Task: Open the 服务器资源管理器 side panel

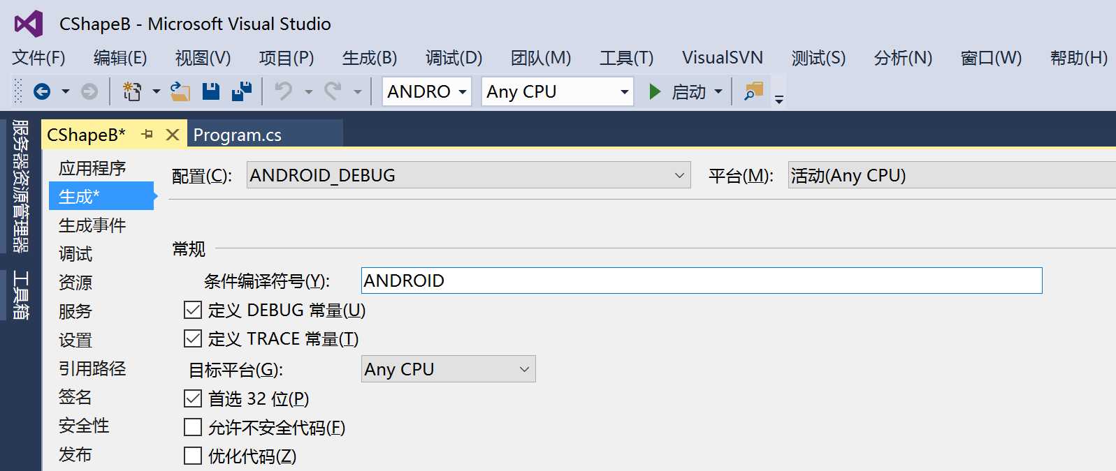Action: pyautogui.click(x=21, y=186)
